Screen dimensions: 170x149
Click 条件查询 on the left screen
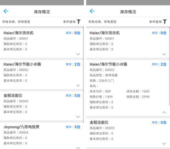point(69,22)
